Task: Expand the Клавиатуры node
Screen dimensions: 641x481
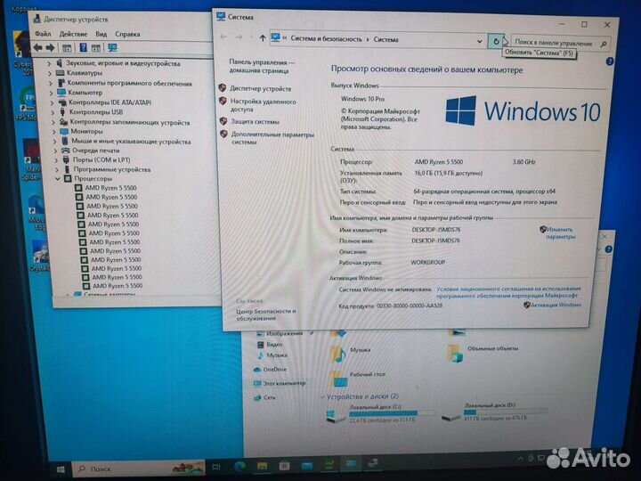Action: click(50, 73)
